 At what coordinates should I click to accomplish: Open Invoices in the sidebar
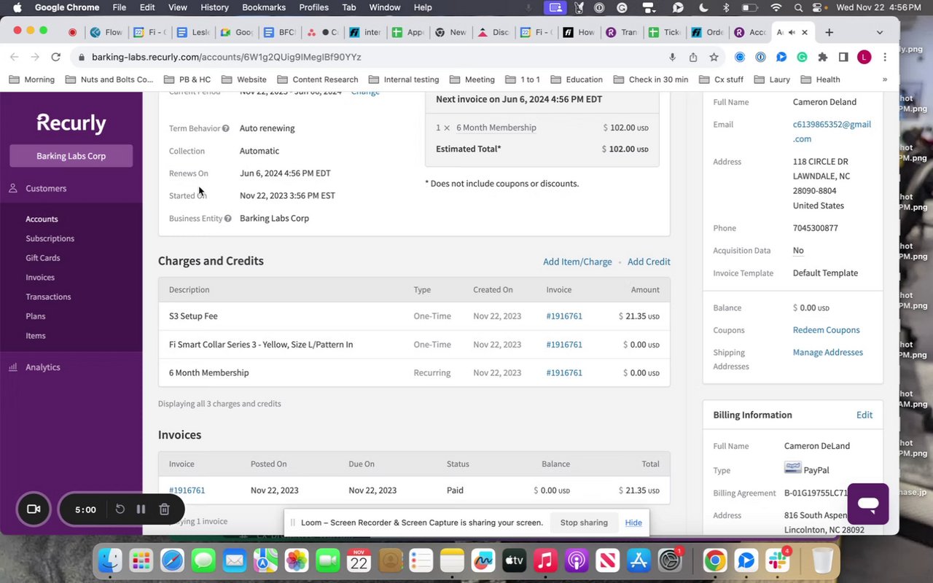pyautogui.click(x=40, y=278)
